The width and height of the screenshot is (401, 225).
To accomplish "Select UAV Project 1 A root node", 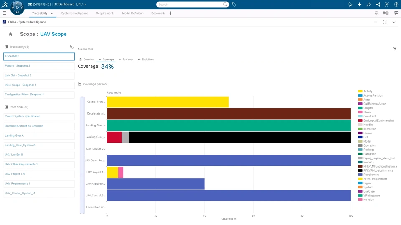I will pos(39,174).
